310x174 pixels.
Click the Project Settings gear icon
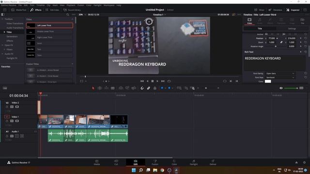click(304, 162)
